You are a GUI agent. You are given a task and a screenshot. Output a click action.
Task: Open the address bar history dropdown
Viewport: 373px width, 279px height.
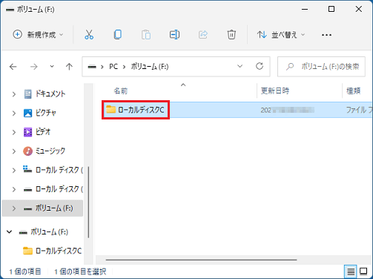(240, 66)
